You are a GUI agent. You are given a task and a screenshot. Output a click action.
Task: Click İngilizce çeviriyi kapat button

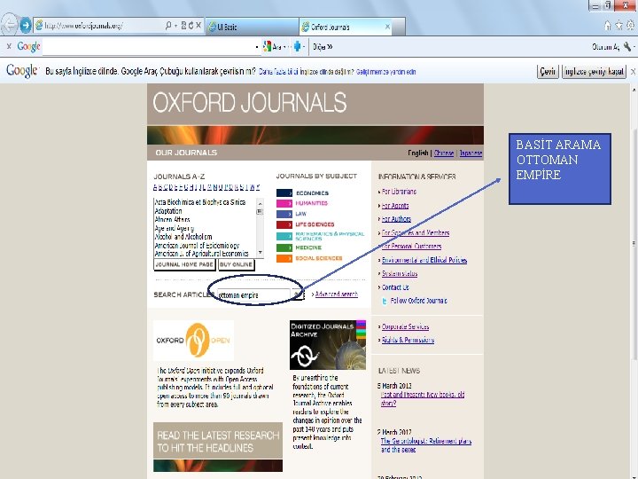(x=594, y=72)
